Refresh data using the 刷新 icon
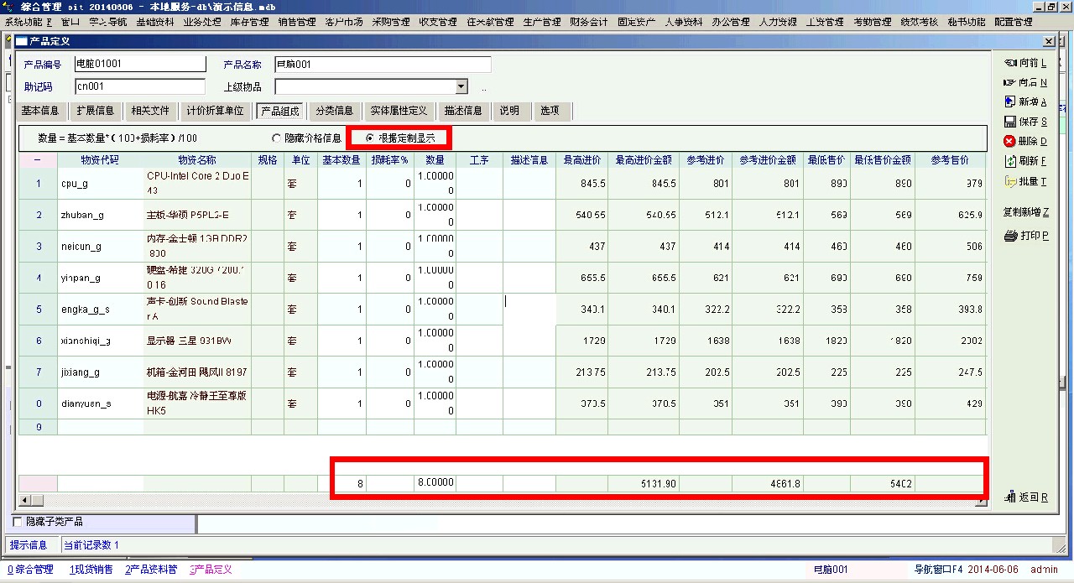Image resolution: width=1074 pixels, height=583 pixels. tap(1009, 160)
